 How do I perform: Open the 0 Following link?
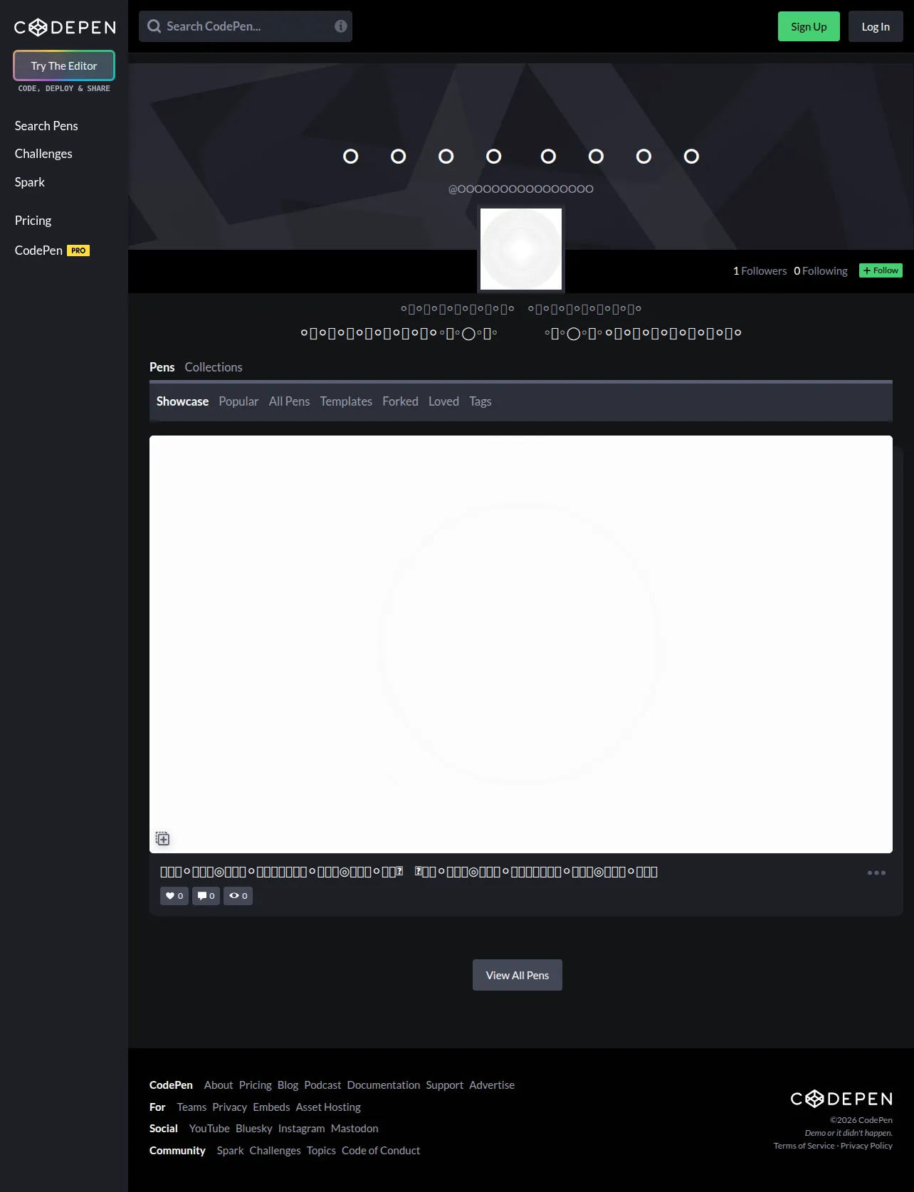821,271
